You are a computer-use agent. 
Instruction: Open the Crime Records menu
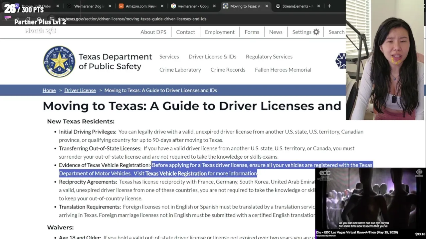click(228, 70)
